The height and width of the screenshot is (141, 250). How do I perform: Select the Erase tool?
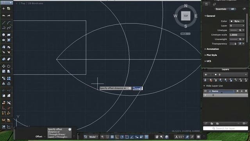point(9,59)
